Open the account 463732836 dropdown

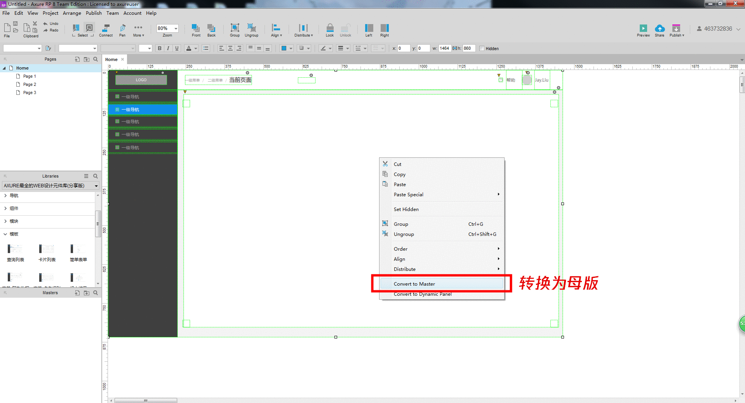coord(719,29)
